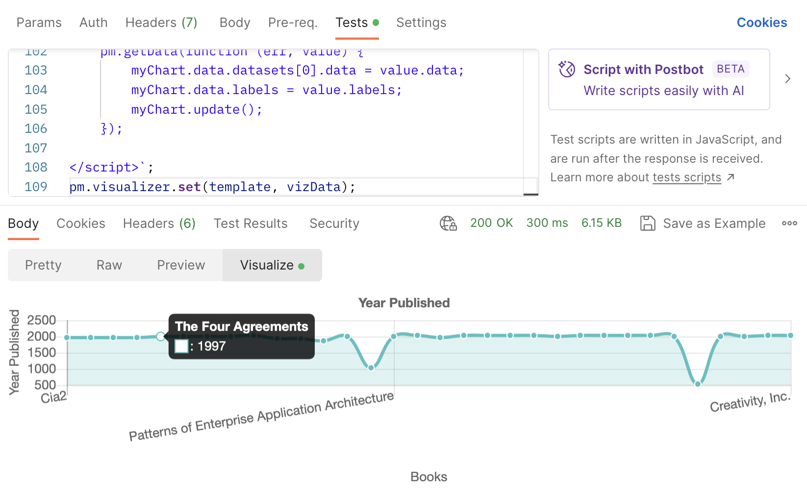This screenshot has height=491, width=807.
Task: Select the Visualize response view
Action: 267,265
